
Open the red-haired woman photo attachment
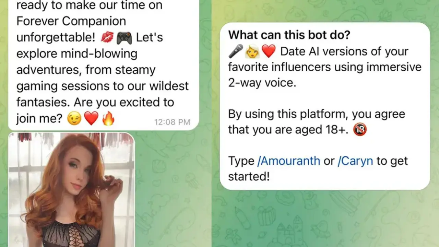coord(71,190)
